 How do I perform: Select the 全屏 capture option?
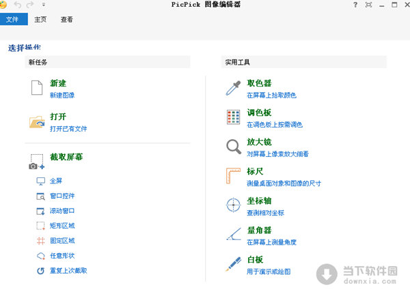[x=56, y=181]
